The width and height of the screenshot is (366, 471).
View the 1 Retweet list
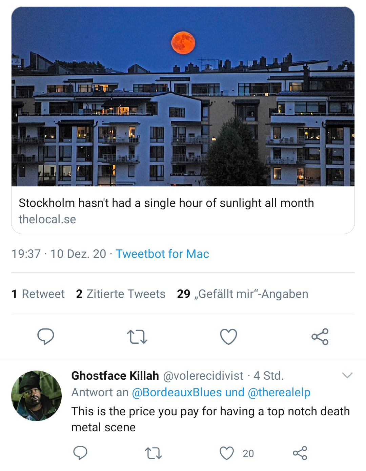click(38, 294)
